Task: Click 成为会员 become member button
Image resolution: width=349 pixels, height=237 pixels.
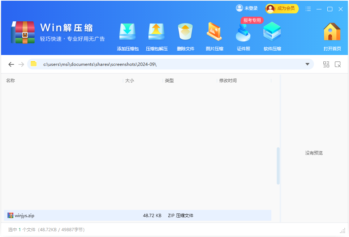Action: (282, 9)
